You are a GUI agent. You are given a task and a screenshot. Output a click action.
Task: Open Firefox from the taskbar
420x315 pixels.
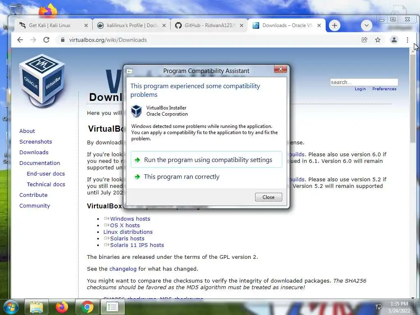62,307
